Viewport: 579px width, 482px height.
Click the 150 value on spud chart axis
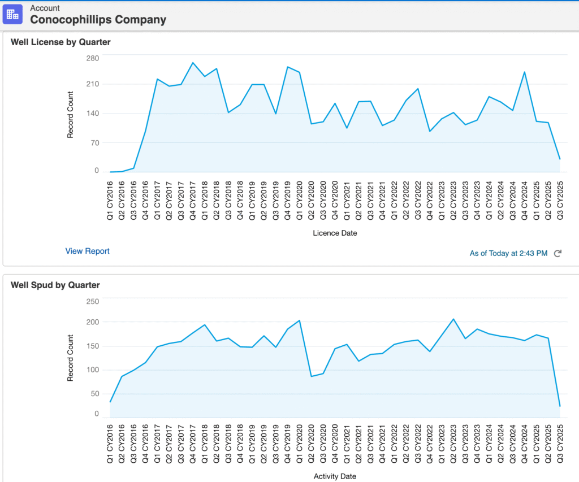coord(93,346)
